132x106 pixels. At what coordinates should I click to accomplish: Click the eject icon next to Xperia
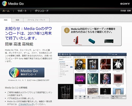pyautogui.click(x=72, y=59)
